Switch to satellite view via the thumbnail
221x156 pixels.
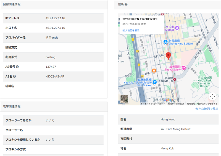(x=124, y=99)
